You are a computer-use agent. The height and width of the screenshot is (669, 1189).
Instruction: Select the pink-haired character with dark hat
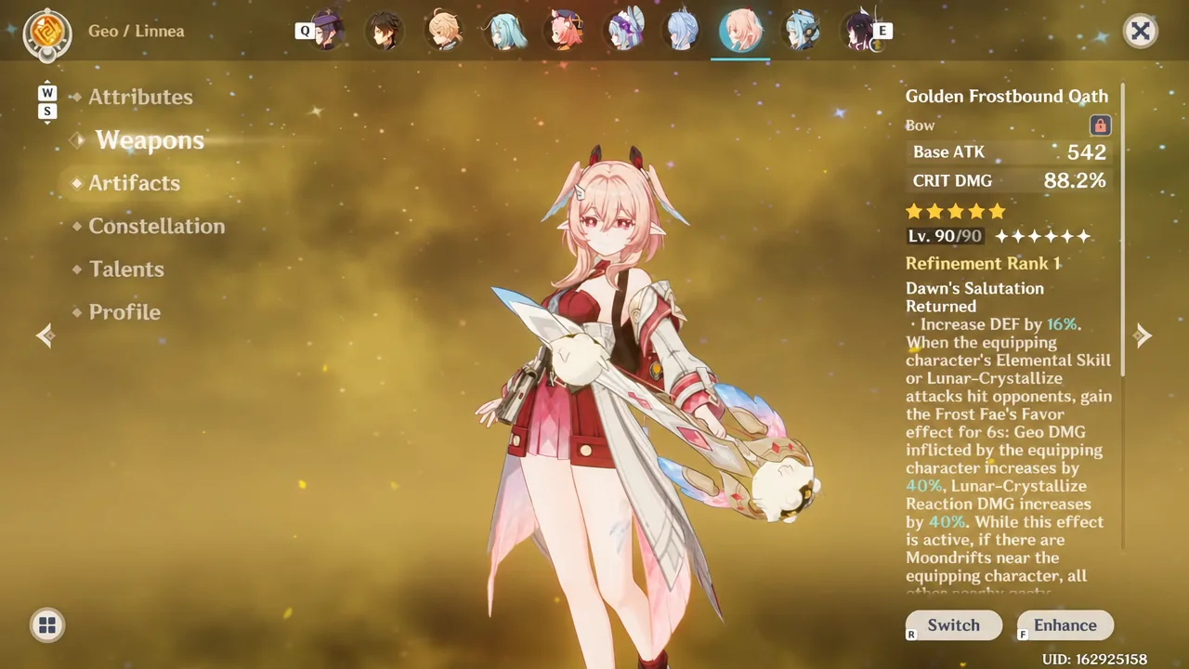[564, 31]
